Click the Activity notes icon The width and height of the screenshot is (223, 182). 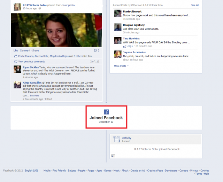pyautogui.click(x=117, y=139)
